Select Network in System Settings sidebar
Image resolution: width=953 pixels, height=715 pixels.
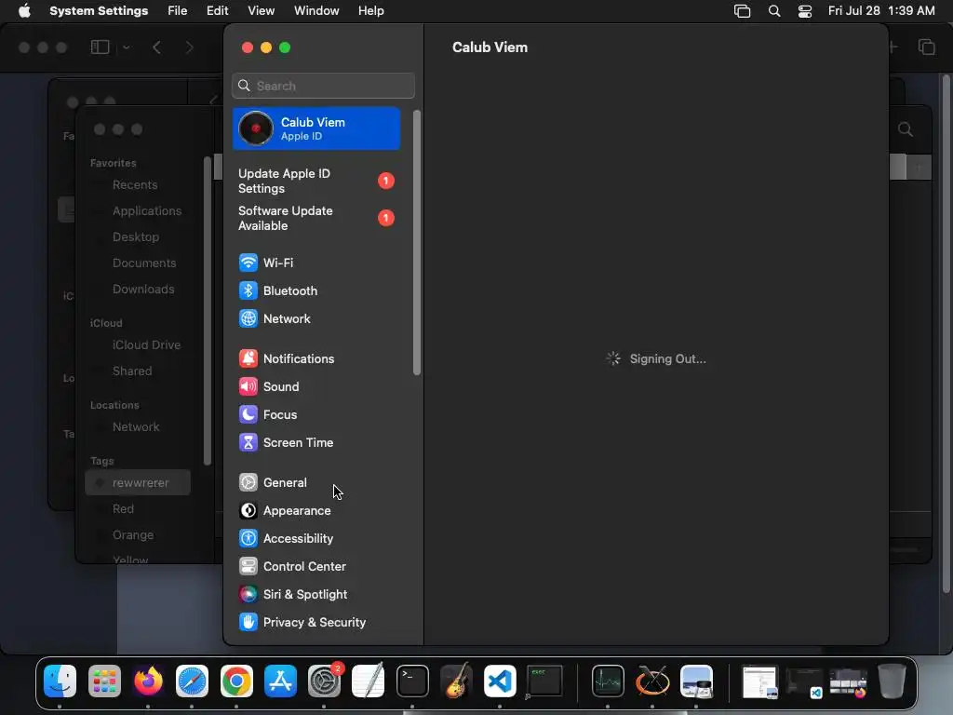click(x=316, y=318)
